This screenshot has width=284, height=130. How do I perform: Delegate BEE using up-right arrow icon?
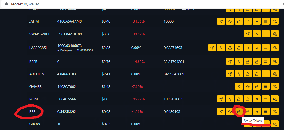tap(256, 111)
